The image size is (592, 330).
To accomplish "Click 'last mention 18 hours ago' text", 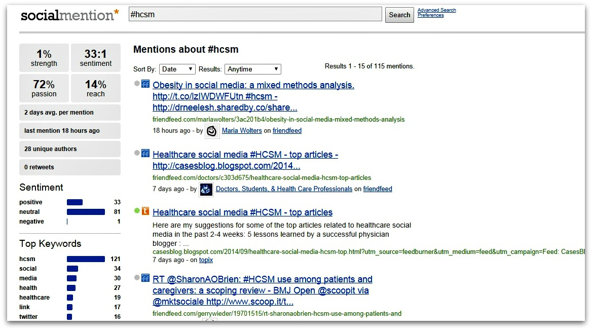I will (62, 131).
